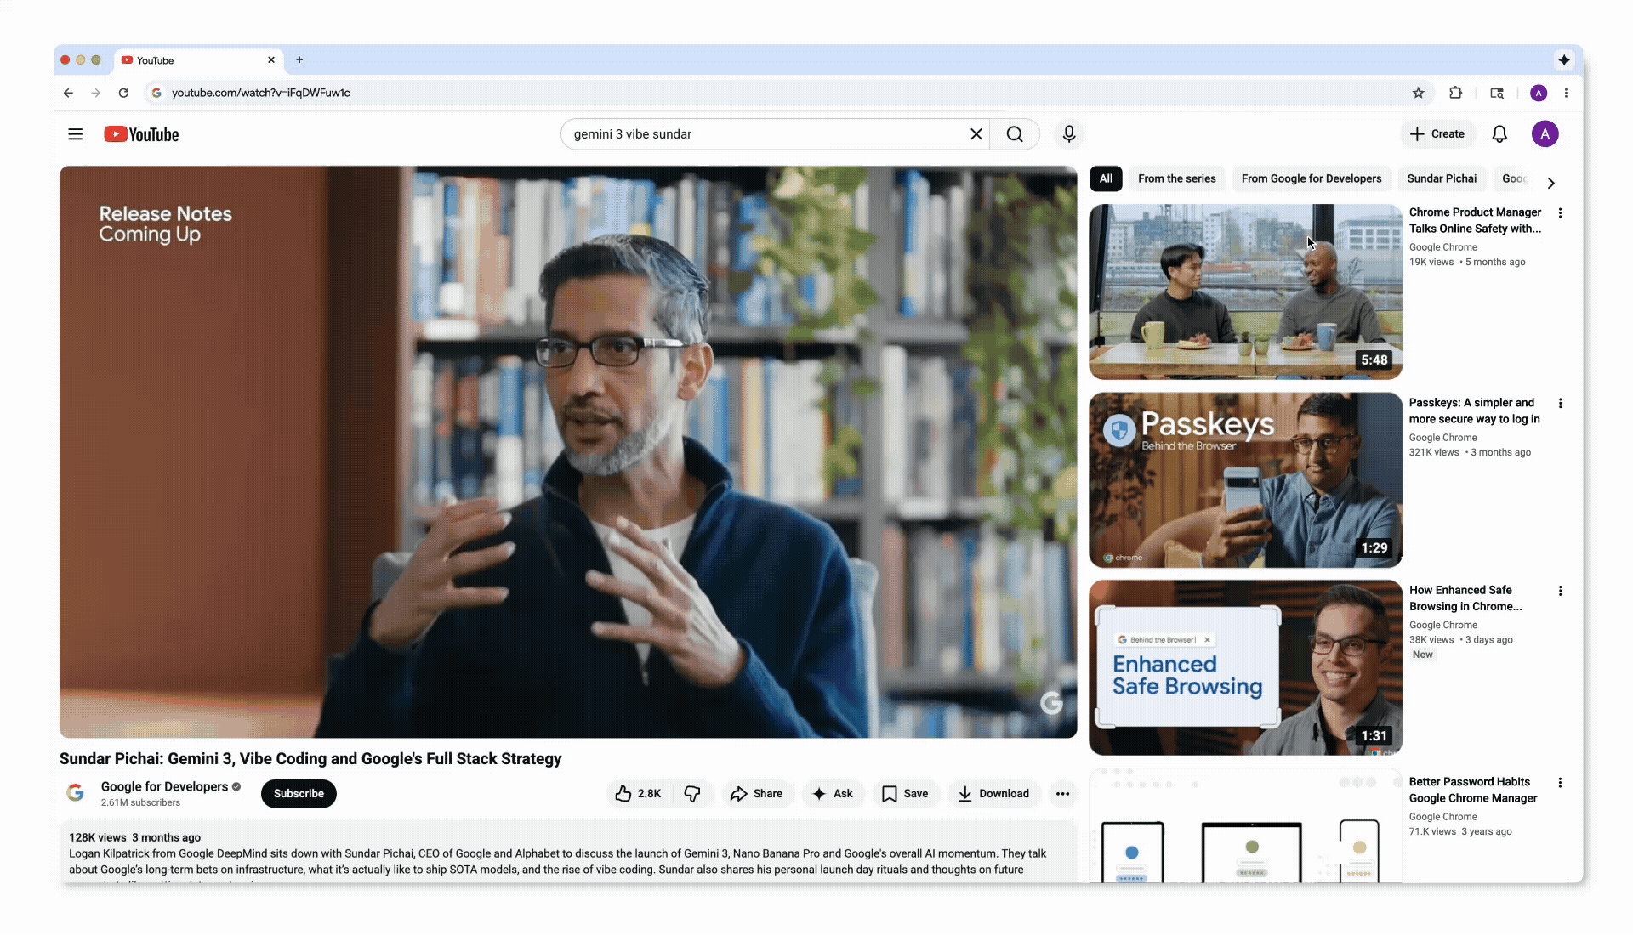Click the search magnifier icon

pos(1016,133)
